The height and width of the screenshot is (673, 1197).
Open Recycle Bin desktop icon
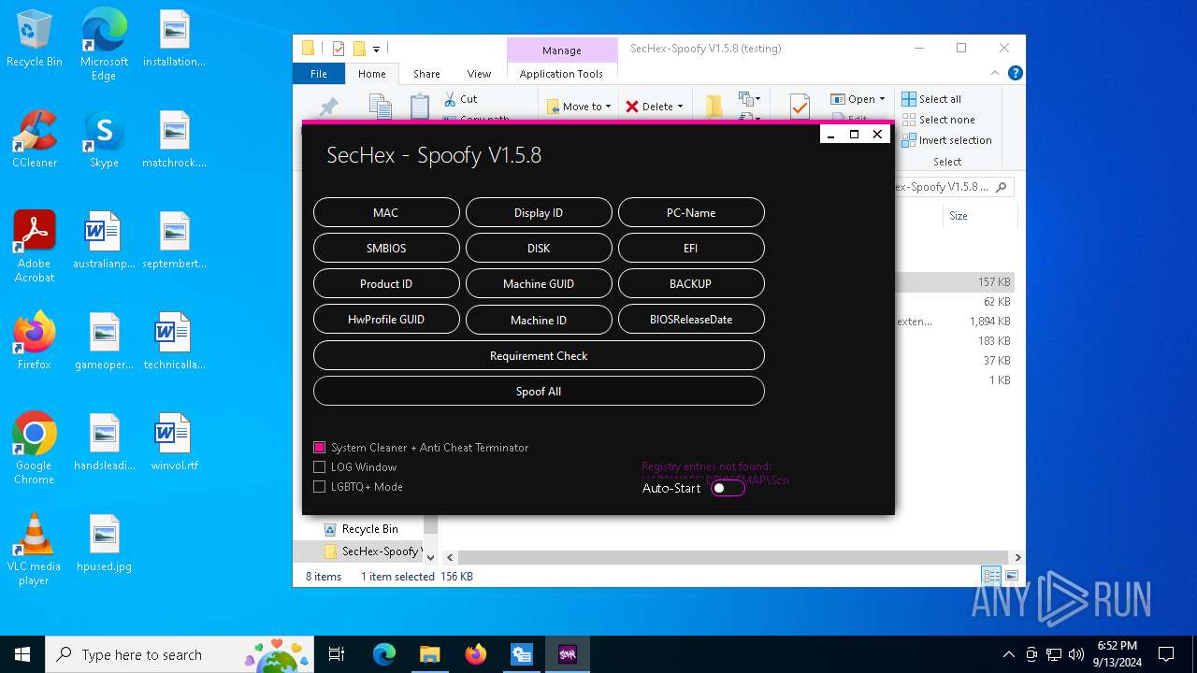35,39
